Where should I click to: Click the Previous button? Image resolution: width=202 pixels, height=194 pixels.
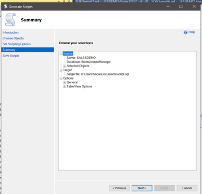point(119,188)
